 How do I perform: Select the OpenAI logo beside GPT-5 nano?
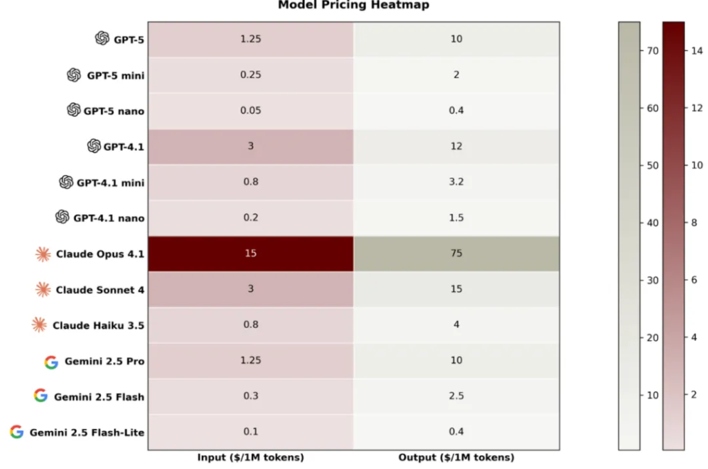point(73,110)
